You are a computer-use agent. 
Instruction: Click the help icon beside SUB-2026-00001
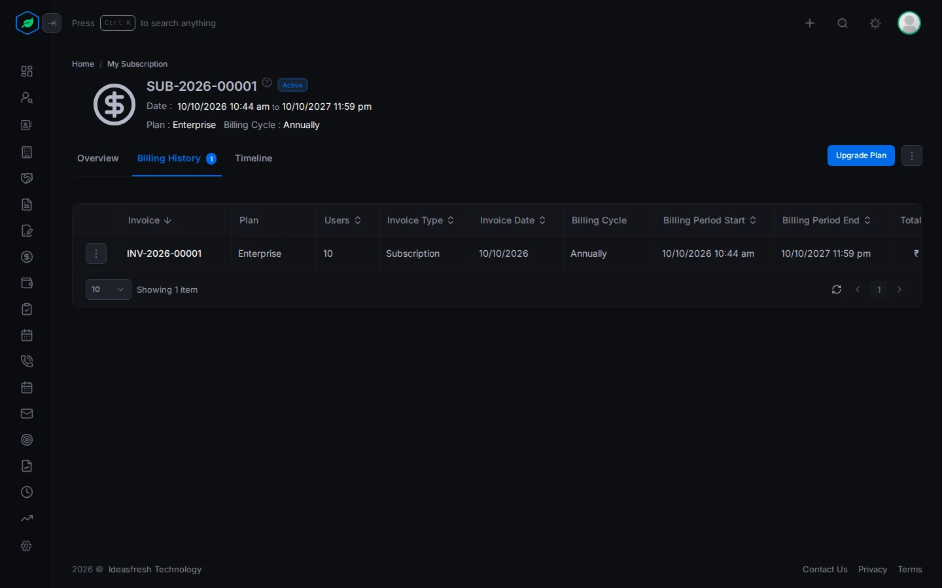(267, 82)
